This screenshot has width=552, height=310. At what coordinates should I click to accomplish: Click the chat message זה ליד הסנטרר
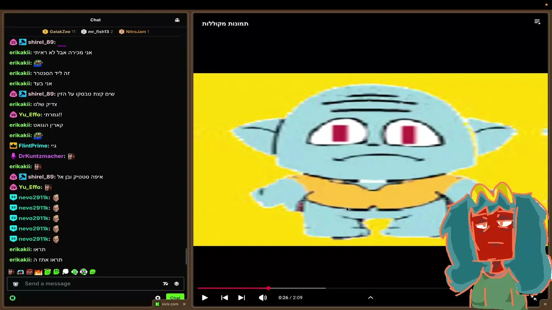click(x=51, y=73)
